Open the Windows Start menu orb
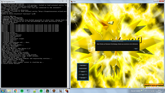The height and width of the screenshot is (93, 165). click(3, 91)
